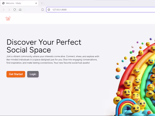Select the Welcome - Vibely tab

20,3
